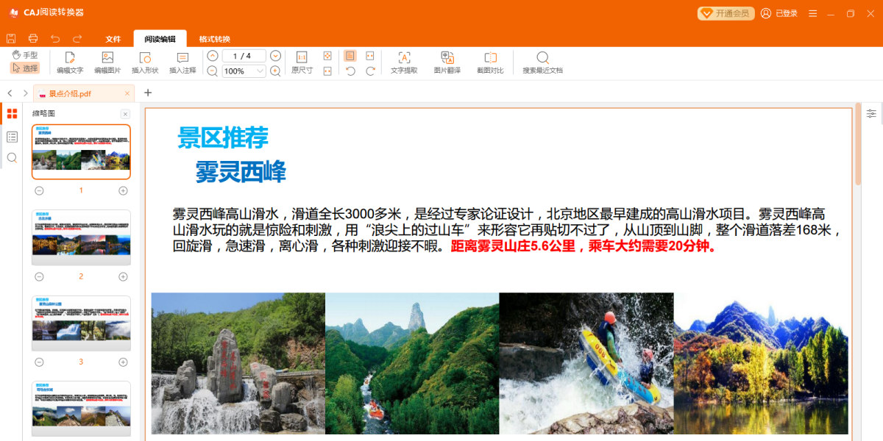Launch the 图片翻译 image translation tool
This screenshot has height=441, width=883.
point(447,62)
